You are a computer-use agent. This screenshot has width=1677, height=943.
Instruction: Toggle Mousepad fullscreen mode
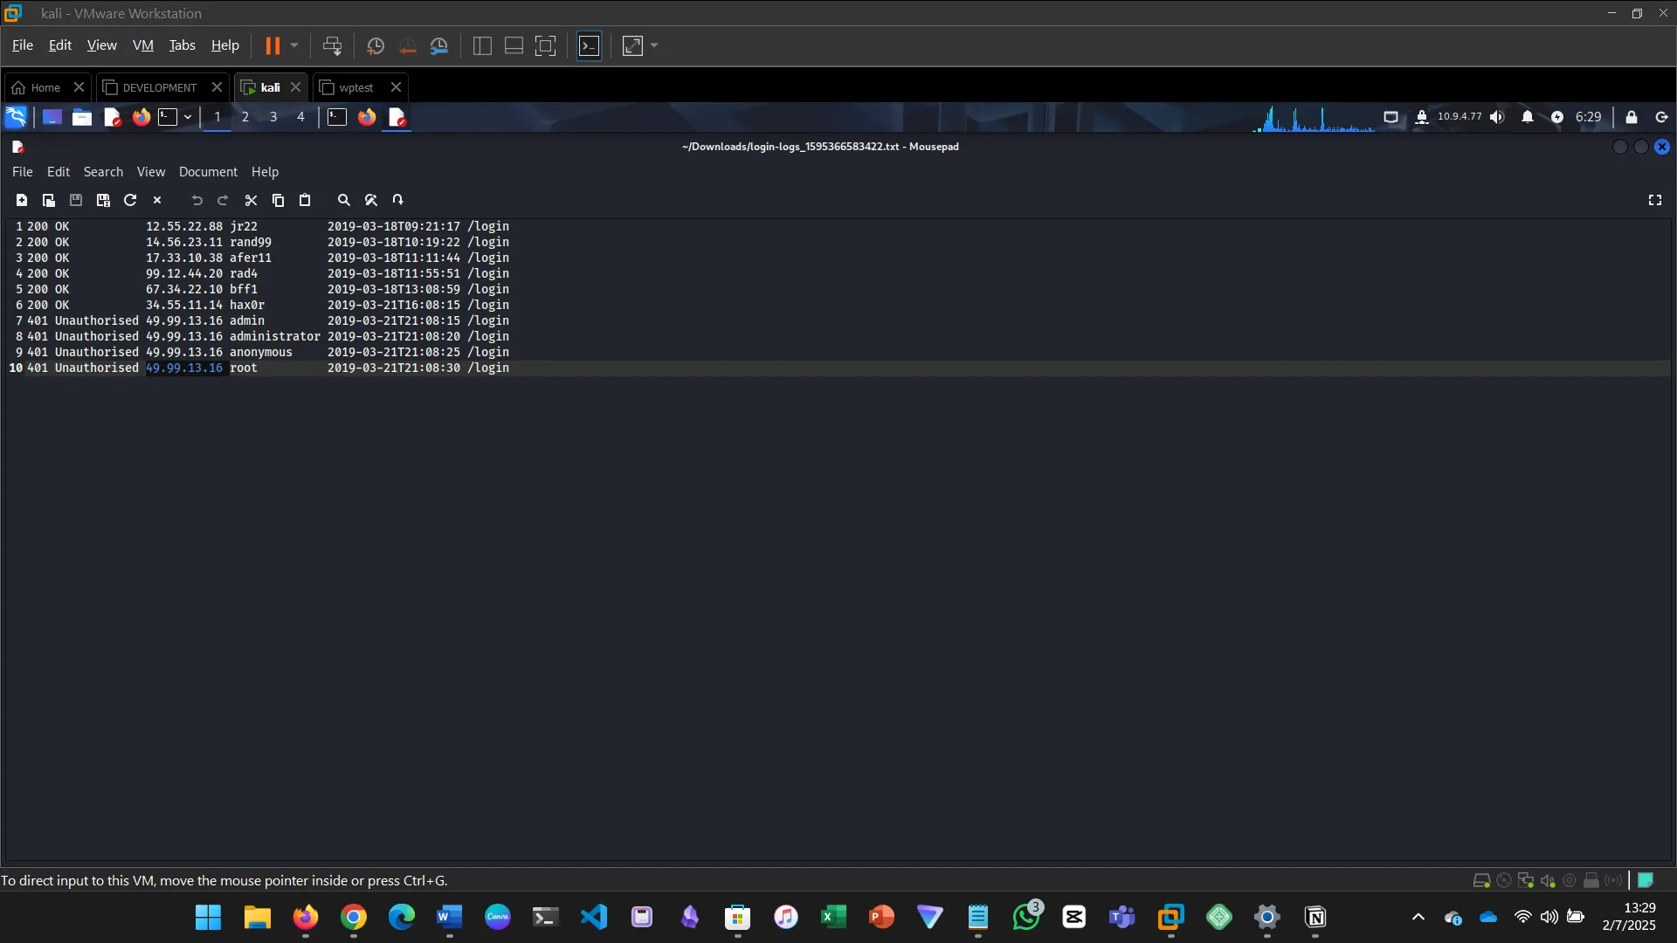click(x=1653, y=200)
